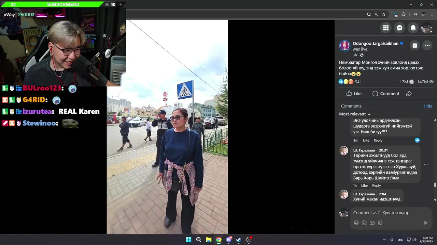This screenshot has width=437, height=245.
Task: Click the live video of woman on sidewalk
Action: pyautogui.click(x=167, y=127)
